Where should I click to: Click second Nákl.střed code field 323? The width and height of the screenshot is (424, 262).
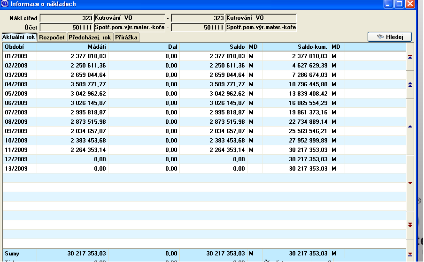point(198,18)
